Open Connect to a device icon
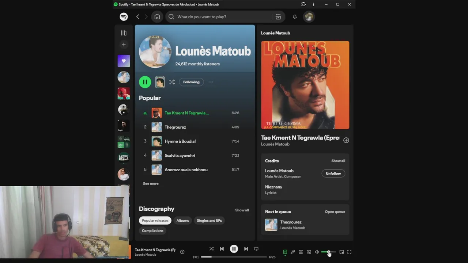The width and height of the screenshot is (468, 263). [x=309, y=252]
